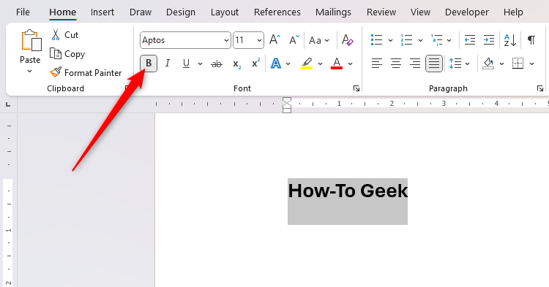Apply multilevel list
This screenshot has height=287, width=549.
(436, 40)
